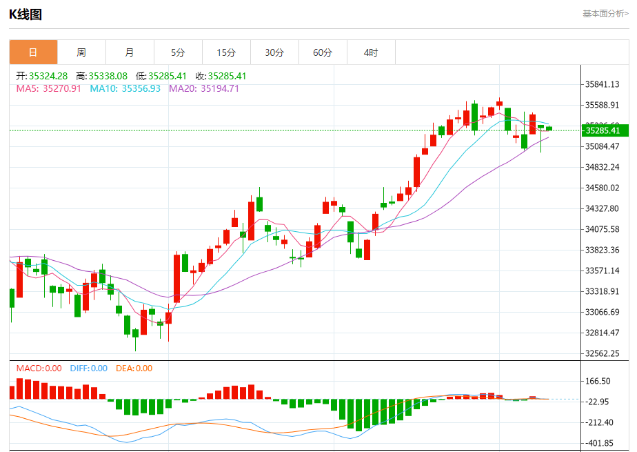Viewport: 637px width, 452px height.
Task: Click the DEA:0.00 indicator label
Action: tap(134, 369)
